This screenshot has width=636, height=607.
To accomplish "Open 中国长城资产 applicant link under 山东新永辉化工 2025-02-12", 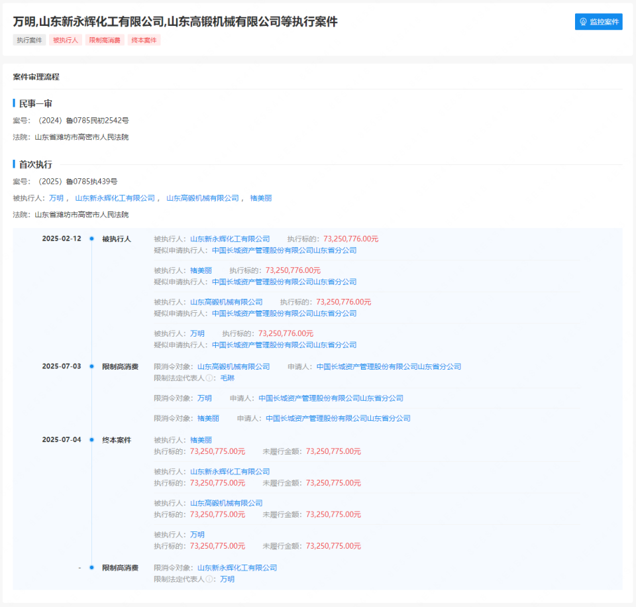I will point(284,250).
